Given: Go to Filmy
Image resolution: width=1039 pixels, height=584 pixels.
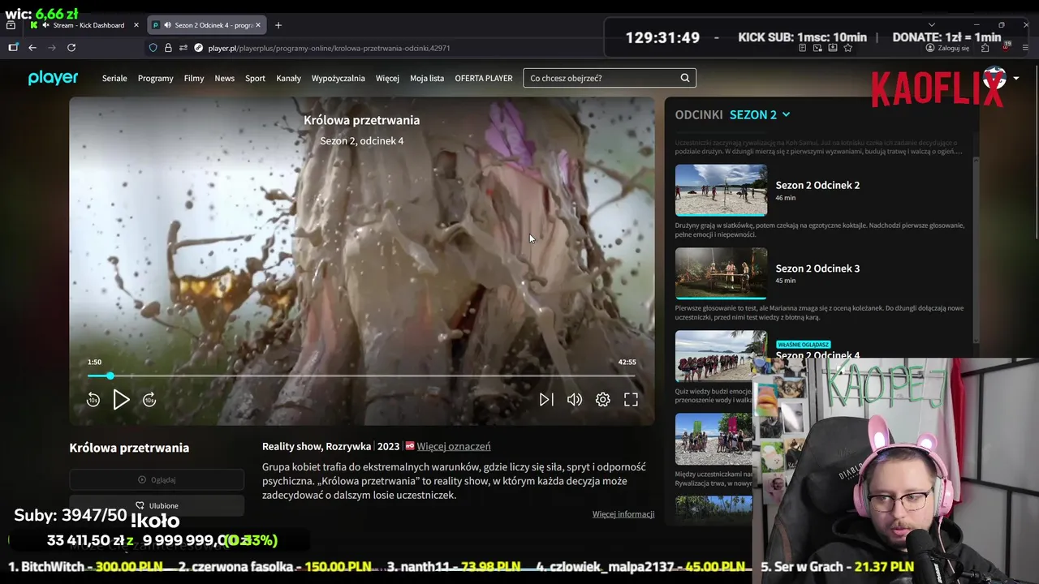Looking at the screenshot, I should (194, 79).
